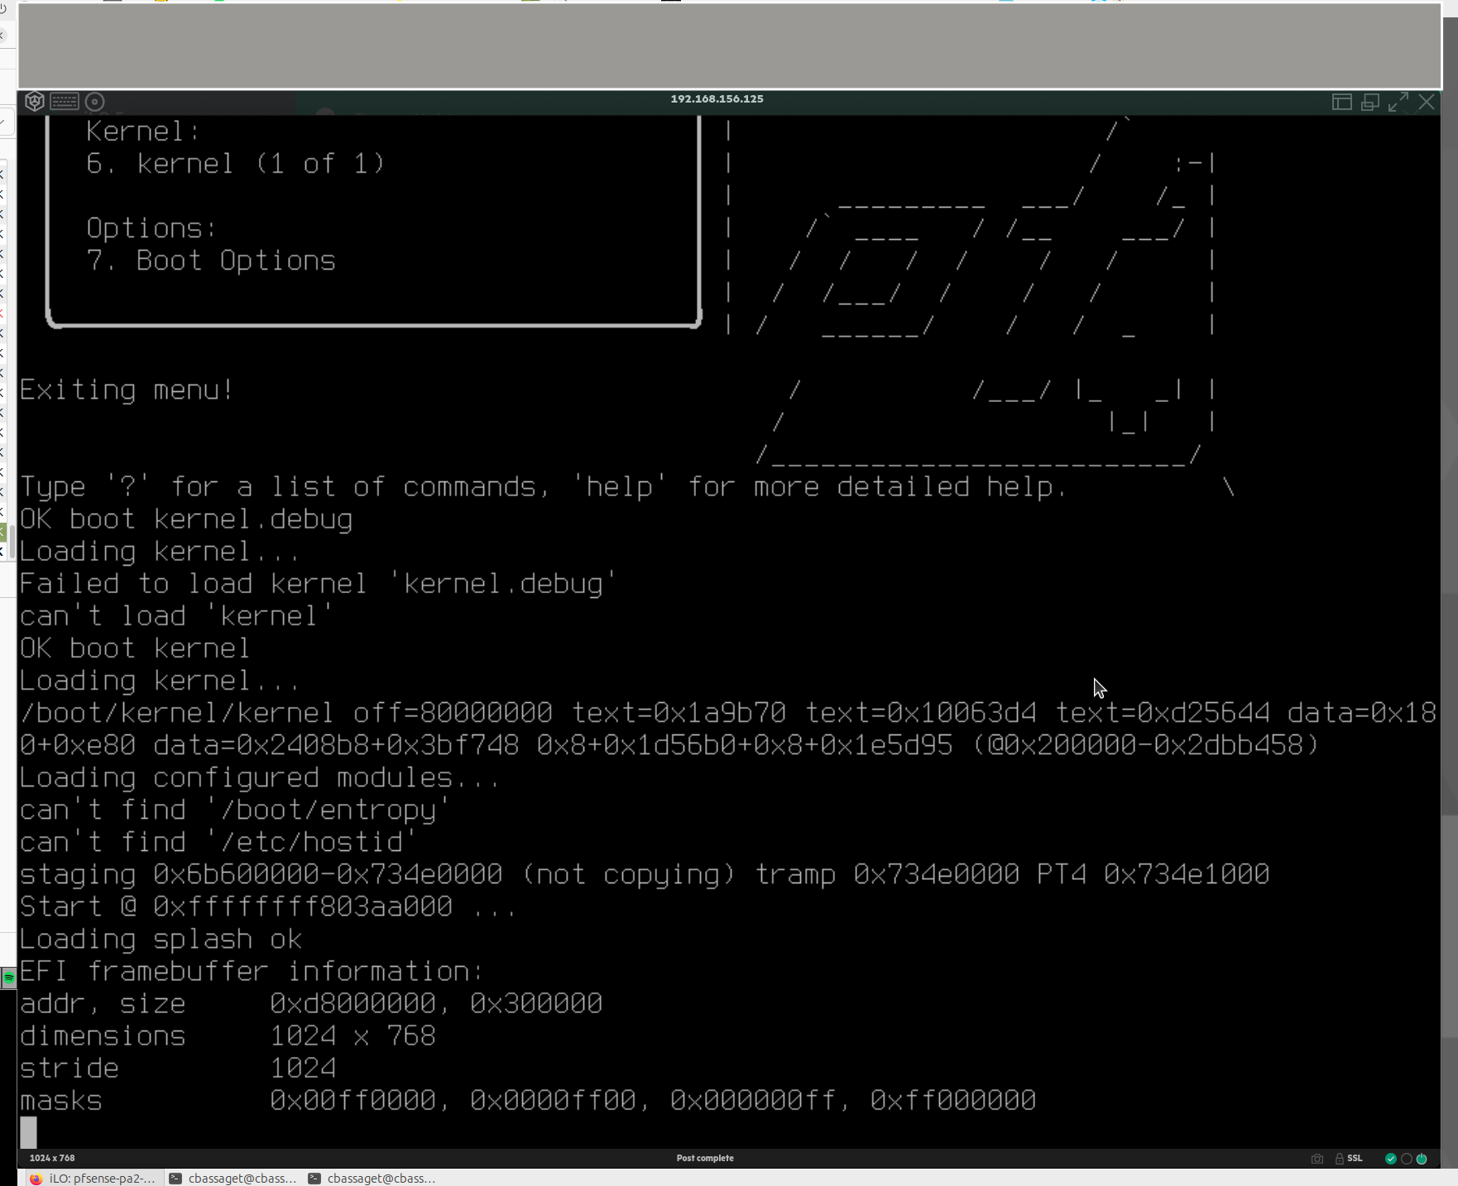This screenshot has width=1458, height=1186.
Task: Switch to second cbassaget terminal window
Action: pos(372,1178)
